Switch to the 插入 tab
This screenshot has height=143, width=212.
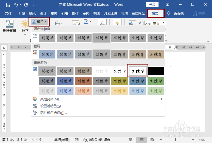click(x=32, y=13)
